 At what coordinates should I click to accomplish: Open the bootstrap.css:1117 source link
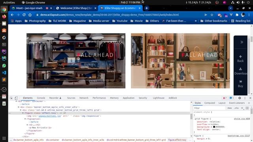(x=239, y=136)
